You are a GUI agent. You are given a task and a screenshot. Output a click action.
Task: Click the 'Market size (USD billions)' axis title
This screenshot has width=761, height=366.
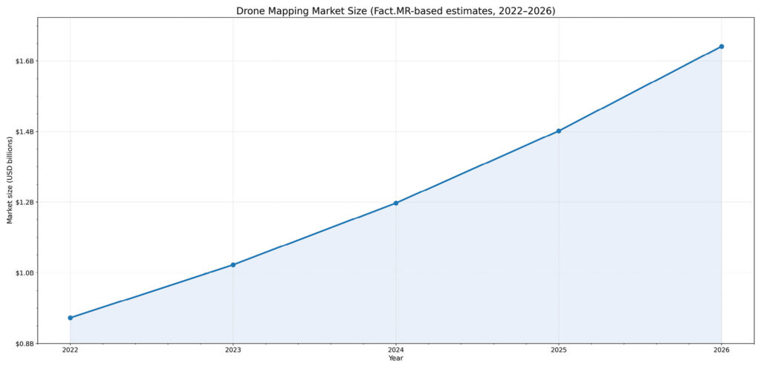9,180
